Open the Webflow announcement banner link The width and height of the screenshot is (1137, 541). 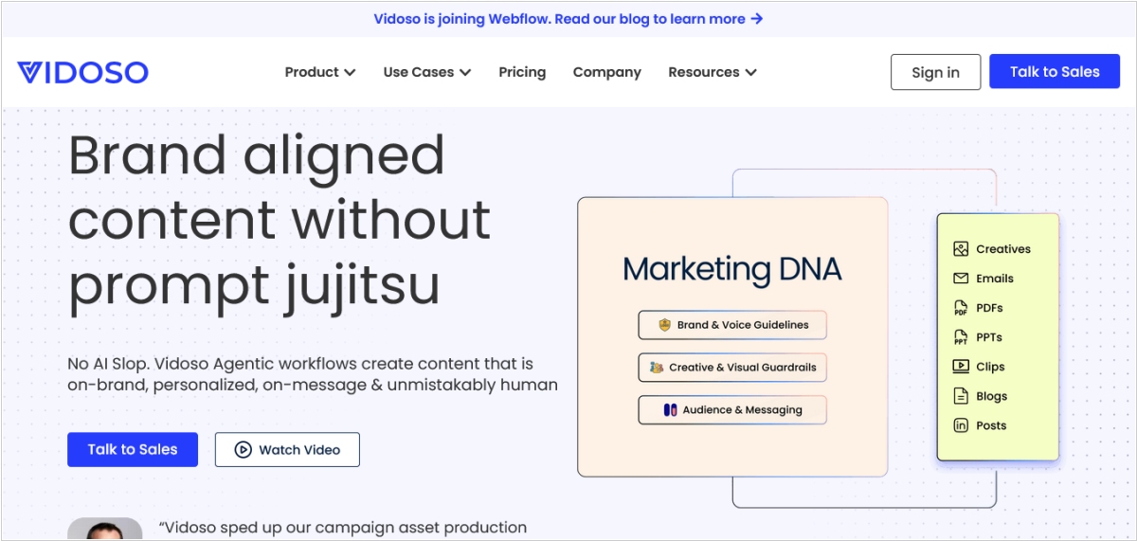point(568,19)
